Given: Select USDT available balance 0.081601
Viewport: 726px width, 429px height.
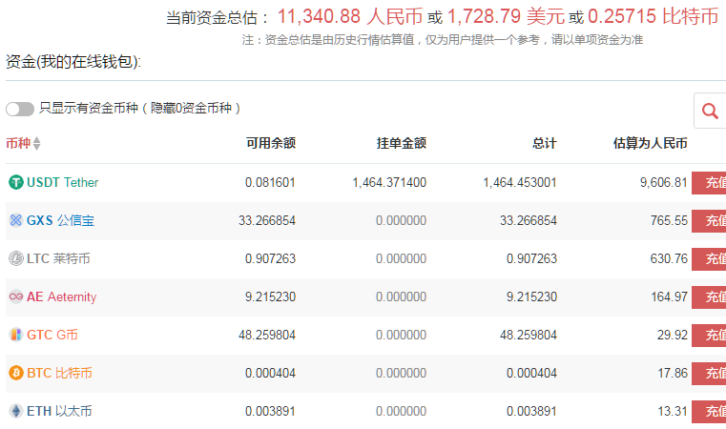Looking at the screenshot, I should (270, 182).
